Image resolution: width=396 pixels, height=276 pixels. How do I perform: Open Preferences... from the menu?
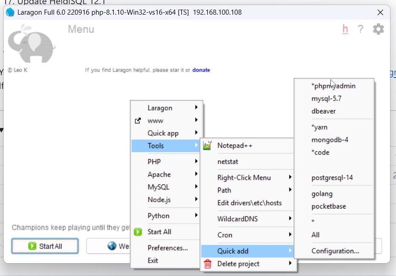[x=167, y=248]
